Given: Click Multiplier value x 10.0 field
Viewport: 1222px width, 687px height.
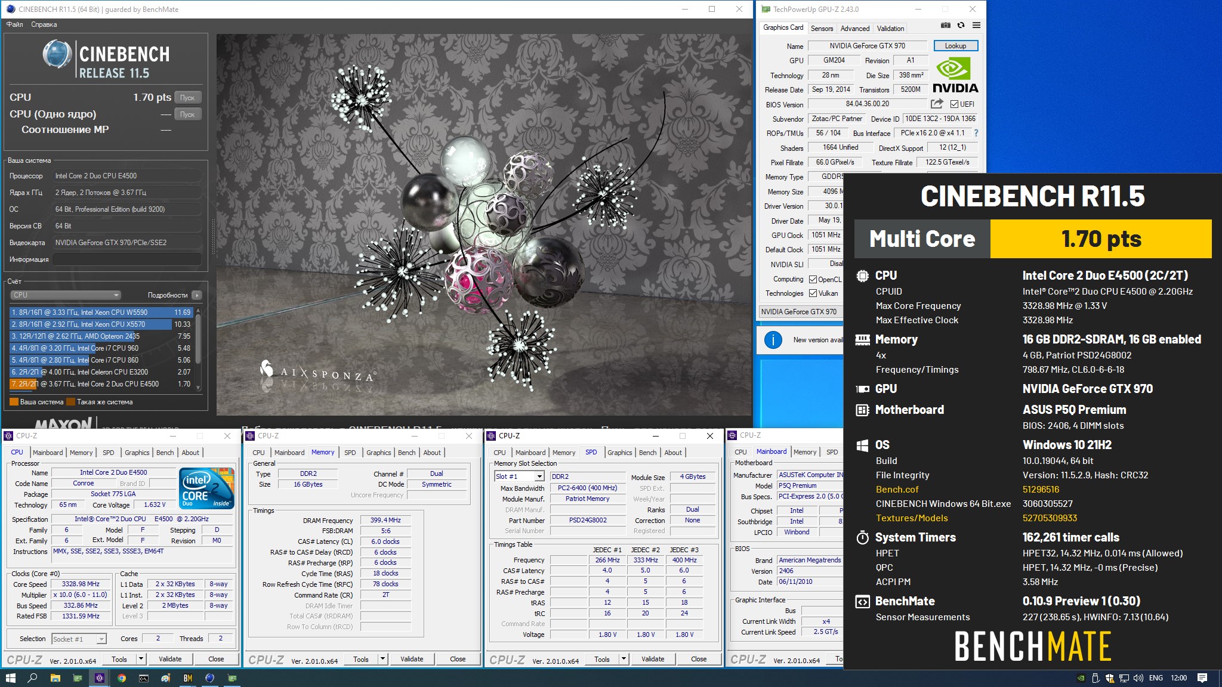Looking at the screenshot, I should tap(81, 595).
